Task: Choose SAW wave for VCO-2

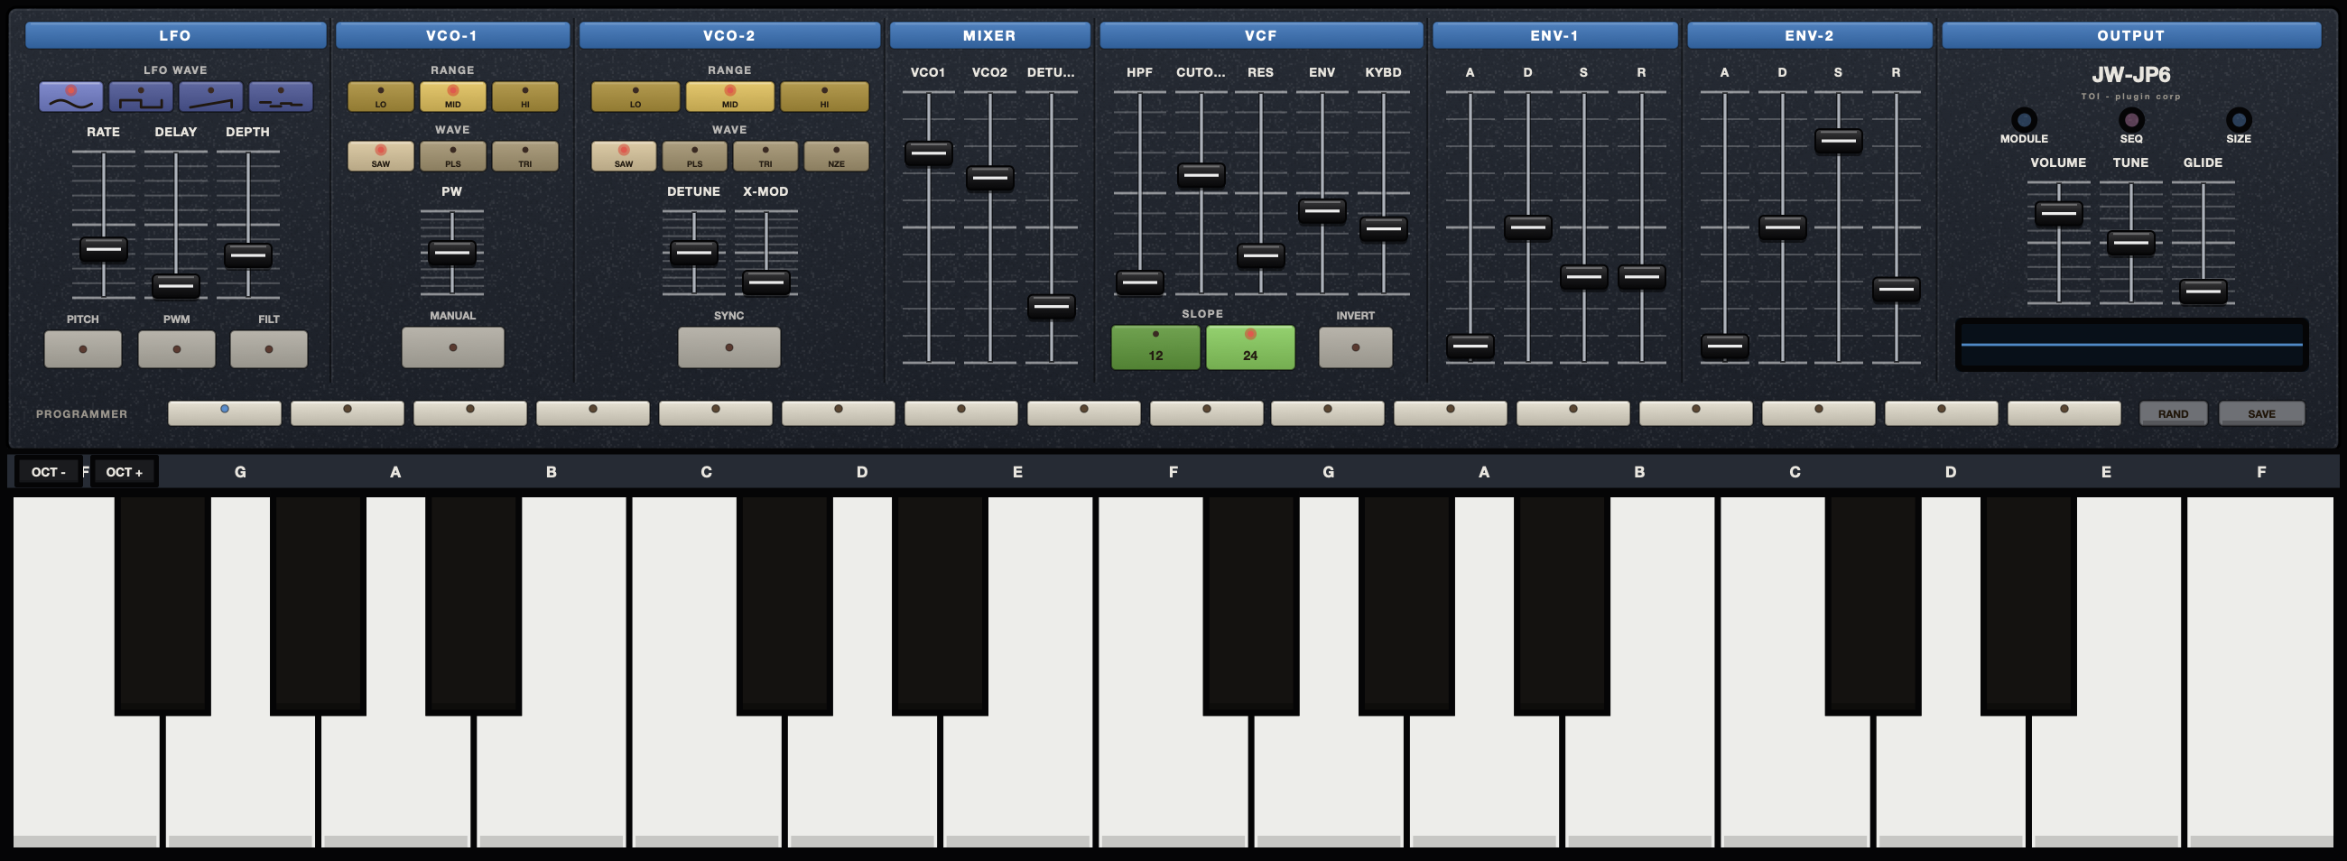Action: 623,156
